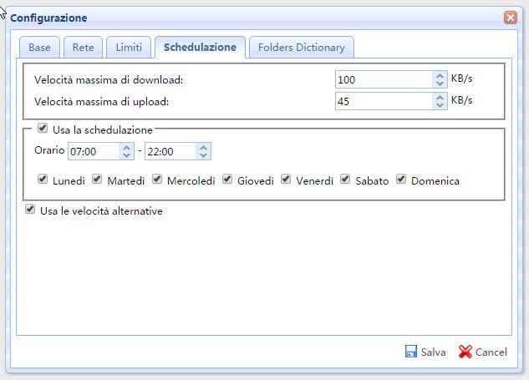Image resolution: width=529 pixels, height=380 pixels.
Task: Increase the maximum download speed value
Action: coord(440,76)
